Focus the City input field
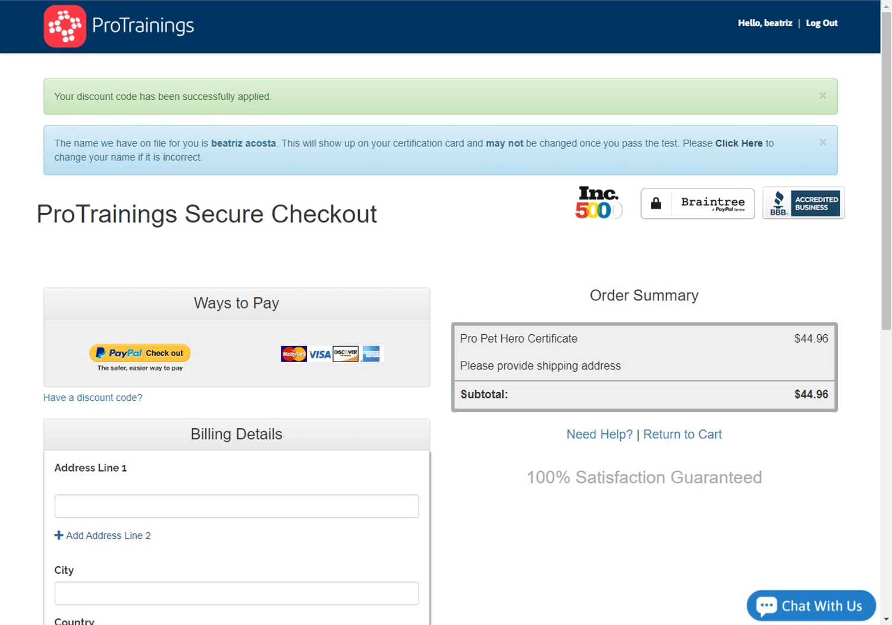Image resolution: width=892 pixels, height=625 pixels. 237,593
